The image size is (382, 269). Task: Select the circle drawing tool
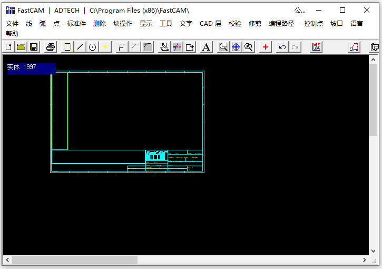[x=93, y=47]
